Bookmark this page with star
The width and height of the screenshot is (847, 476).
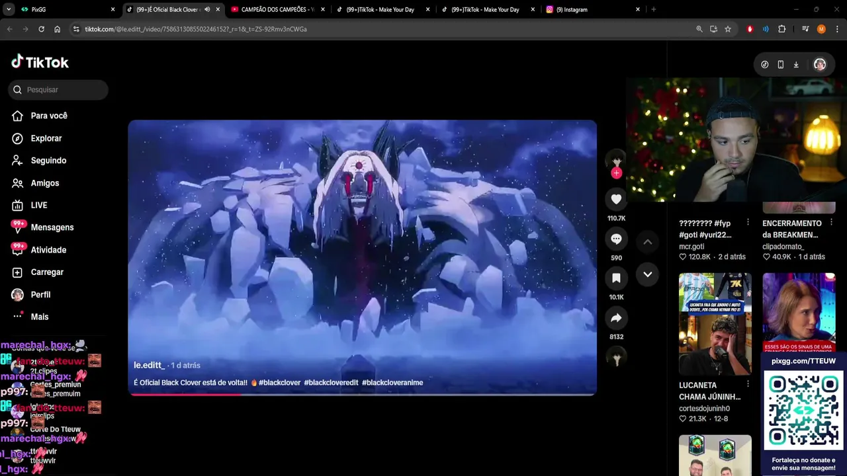(728, 29)
